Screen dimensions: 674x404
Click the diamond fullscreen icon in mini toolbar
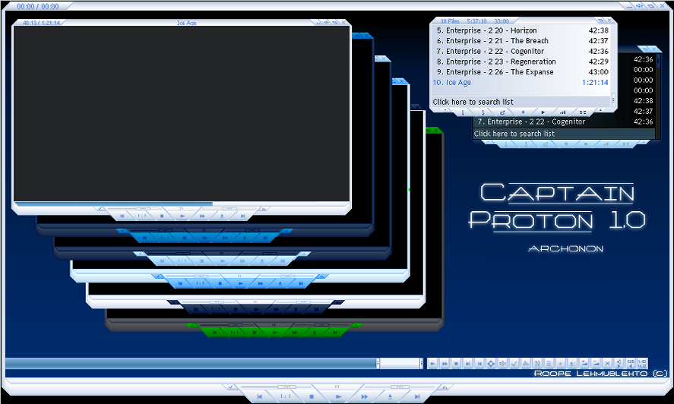(491, 364)
